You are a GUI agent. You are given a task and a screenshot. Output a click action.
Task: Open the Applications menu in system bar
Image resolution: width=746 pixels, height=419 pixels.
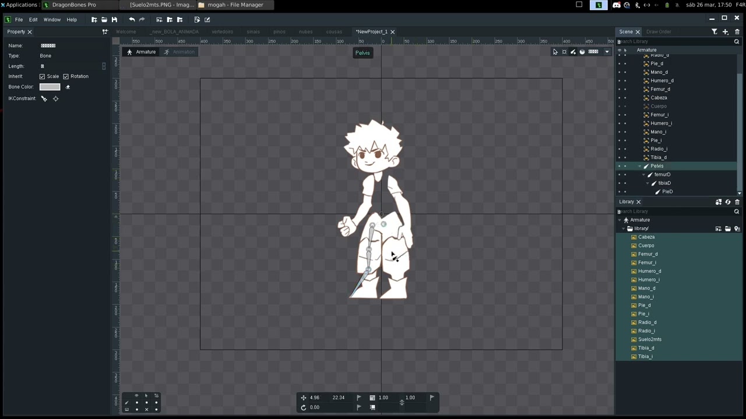pyautogui.click(x=19, y=5)
